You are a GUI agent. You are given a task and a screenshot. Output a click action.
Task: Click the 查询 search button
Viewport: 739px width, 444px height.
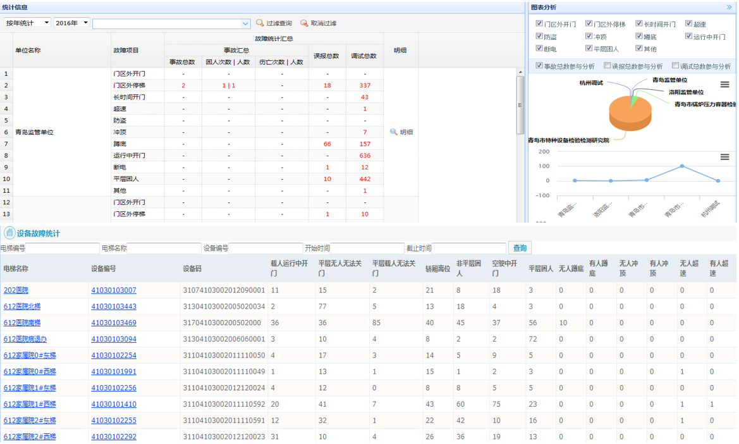tap(520, 248)
